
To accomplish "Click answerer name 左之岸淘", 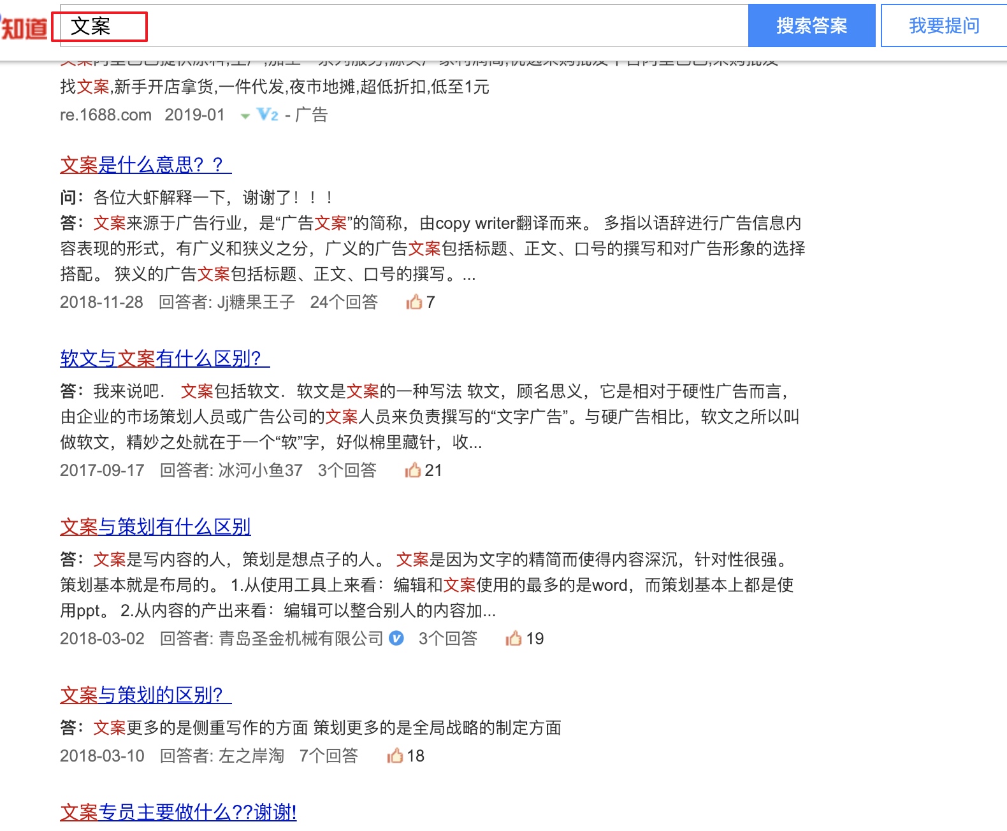I will tap(251, 756).
